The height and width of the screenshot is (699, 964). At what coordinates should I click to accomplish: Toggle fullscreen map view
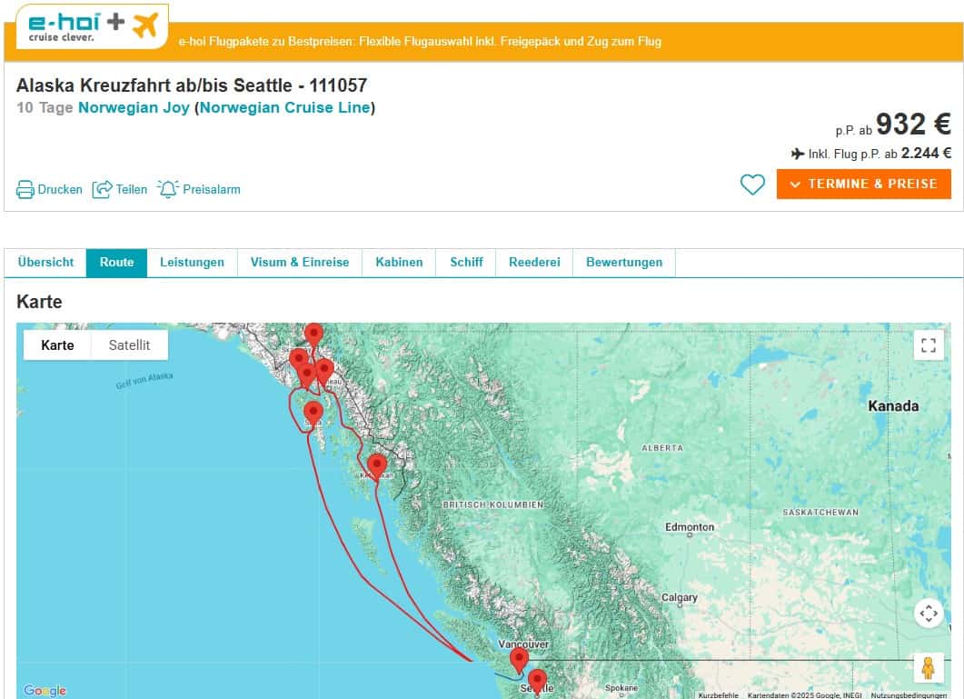point(928,345)
